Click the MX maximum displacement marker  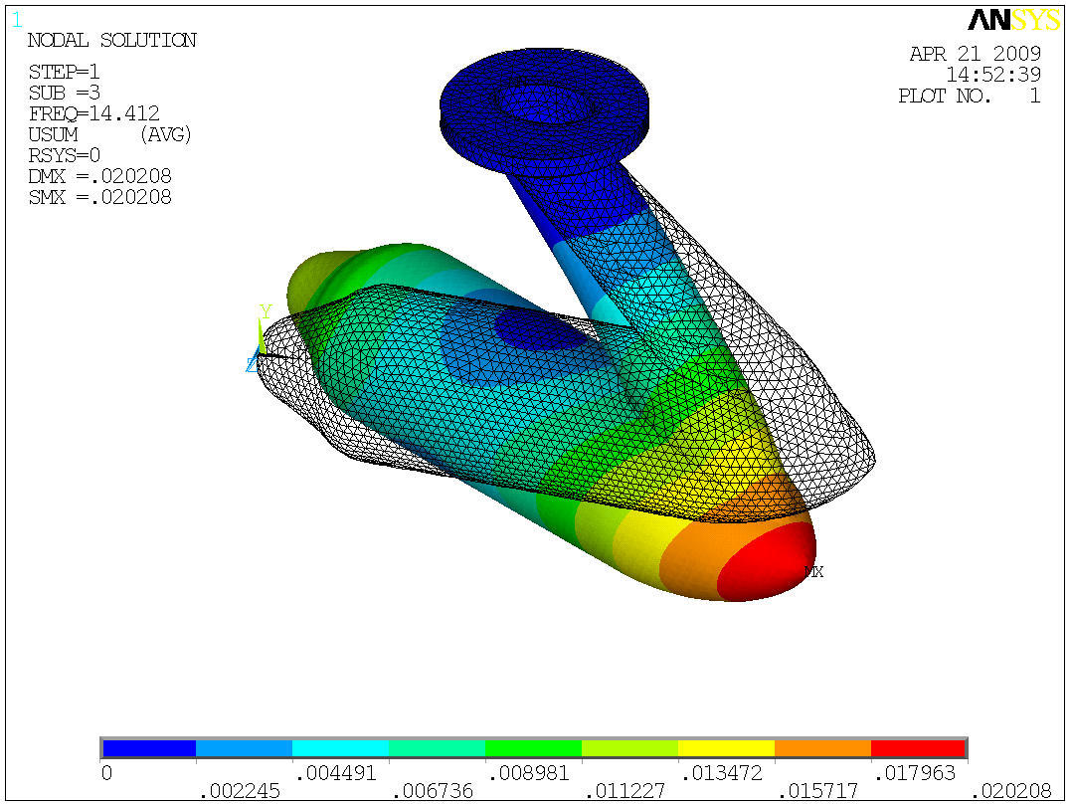click(812, 570)
